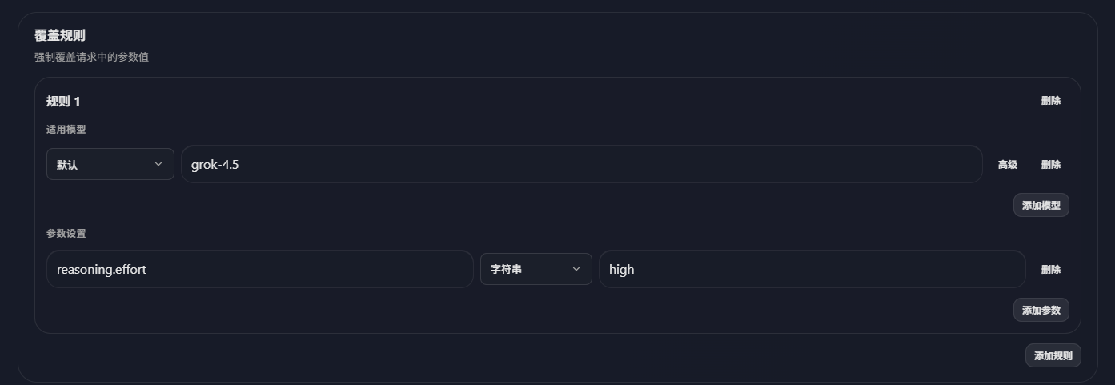The width and height of the screenshot is (1115, 385).
Task: Expand the 字符串 value type dropdown
Action: [x=536, y=269]
